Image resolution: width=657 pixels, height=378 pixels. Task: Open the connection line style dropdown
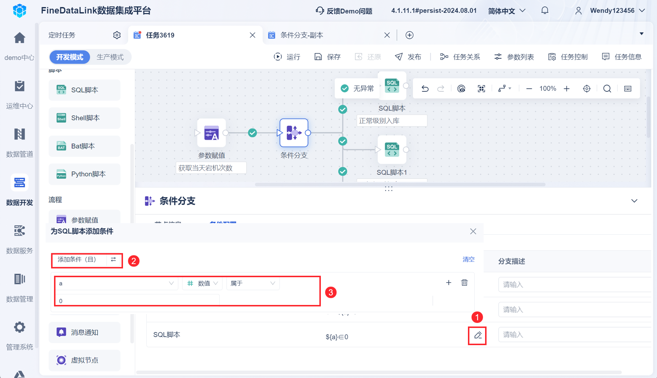tap(505, 89)
